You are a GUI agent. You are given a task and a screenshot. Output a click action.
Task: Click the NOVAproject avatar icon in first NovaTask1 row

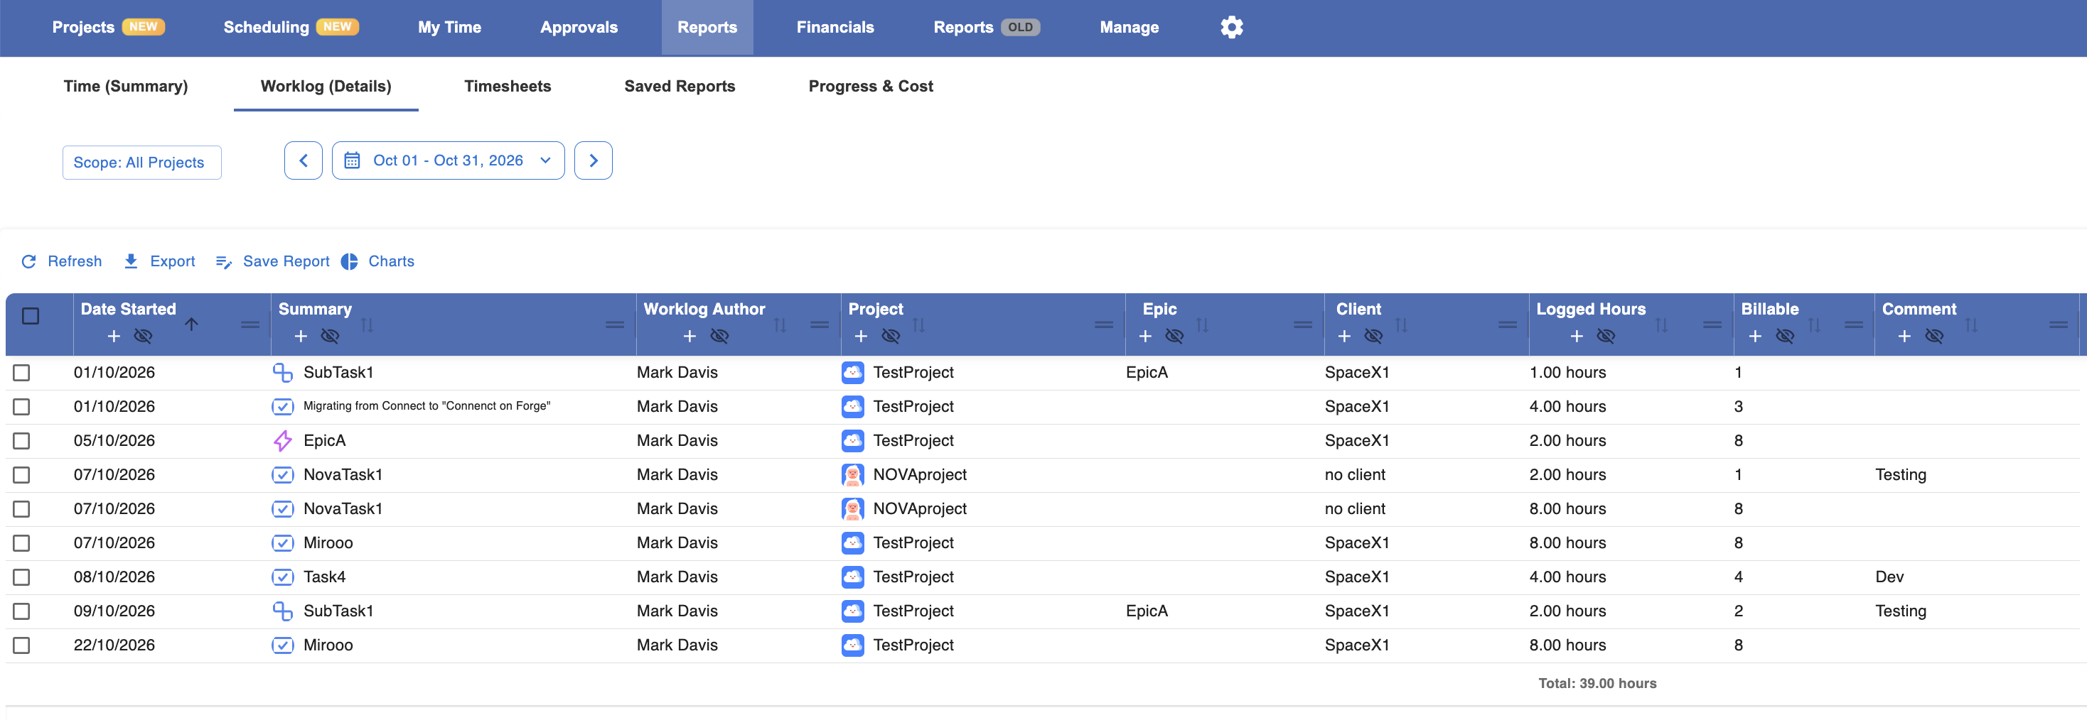tap(852, 475)
